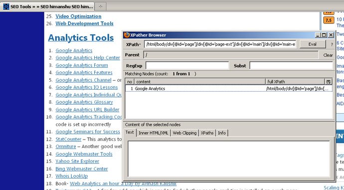The width and height of the screenshot is (344, 190).
Task: Click the column picker icon beside full XPath header
Action: (x=329, y=82)
